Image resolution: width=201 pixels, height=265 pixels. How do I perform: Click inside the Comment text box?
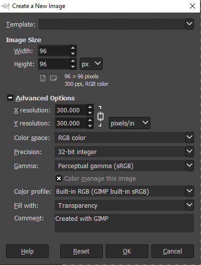coord(124,223)
